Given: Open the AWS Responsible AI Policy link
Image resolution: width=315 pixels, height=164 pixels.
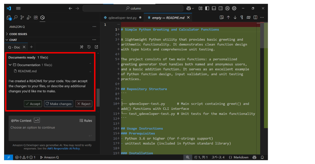Looking at the screenshot, I should tap(63, 149).
